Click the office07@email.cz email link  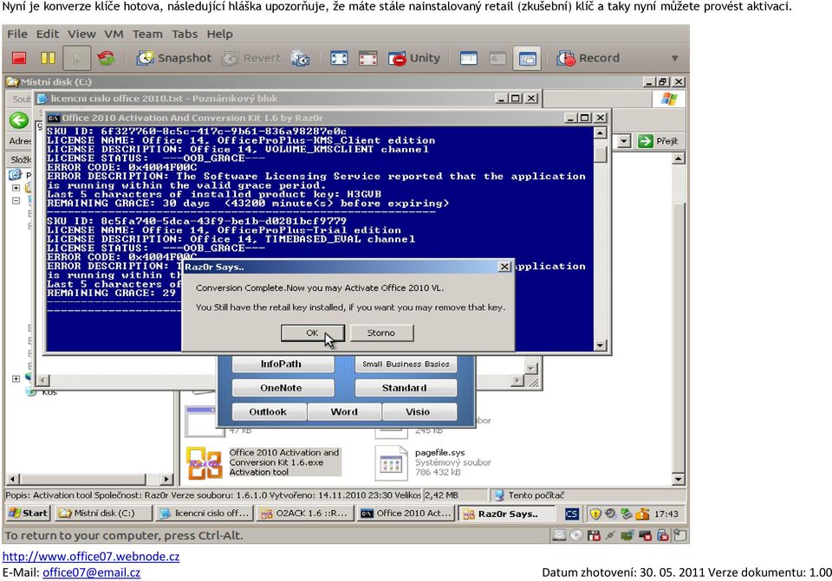pyautogui.click(x=91, y=572)
